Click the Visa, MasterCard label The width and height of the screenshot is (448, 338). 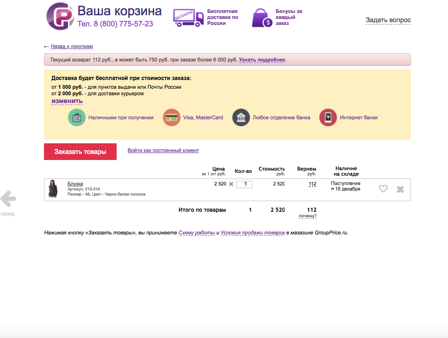point(203,117)
